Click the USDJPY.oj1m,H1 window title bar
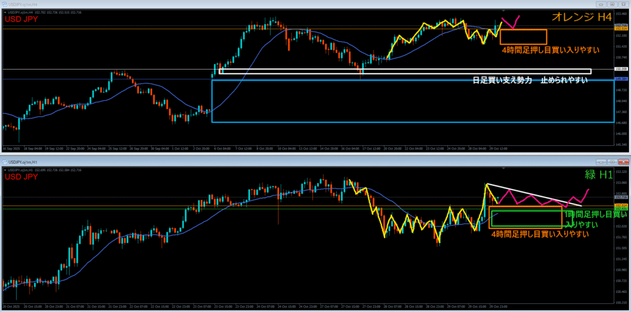This screenshot has height=312, width=631. tap(246, 162)
